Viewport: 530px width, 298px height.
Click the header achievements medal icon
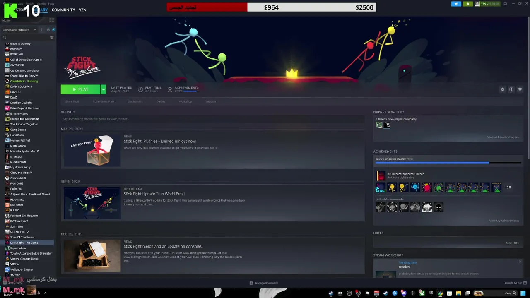[x=170, y=89]
